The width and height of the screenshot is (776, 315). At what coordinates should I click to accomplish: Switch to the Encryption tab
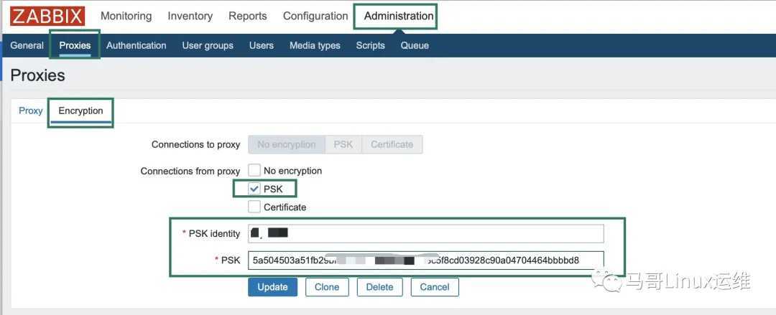pyautogui.click(x=80, y=111)
